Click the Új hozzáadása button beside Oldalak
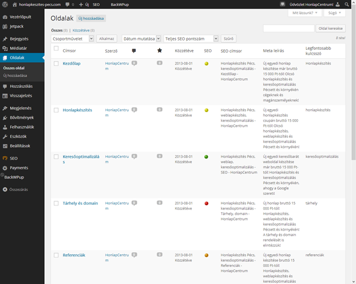 [x=91, y=18]
